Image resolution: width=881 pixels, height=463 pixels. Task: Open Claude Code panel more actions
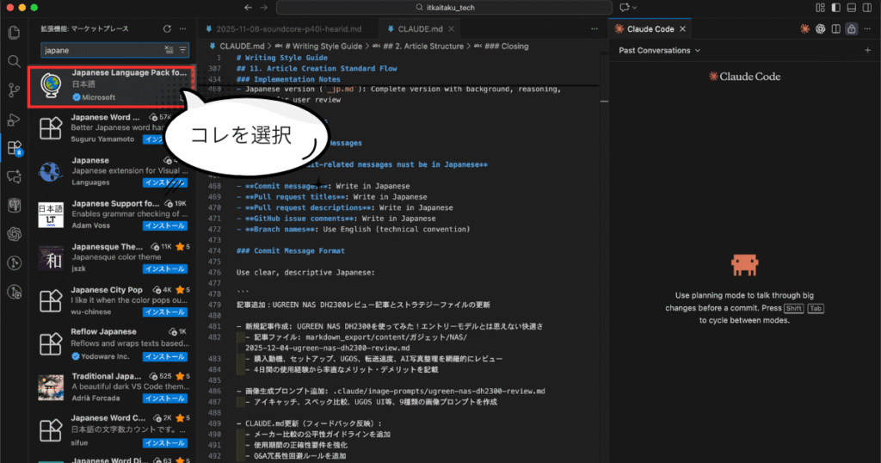pos(867,28)
